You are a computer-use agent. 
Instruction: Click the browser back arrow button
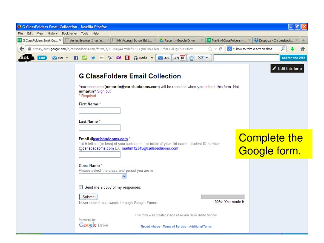[21, 49]
